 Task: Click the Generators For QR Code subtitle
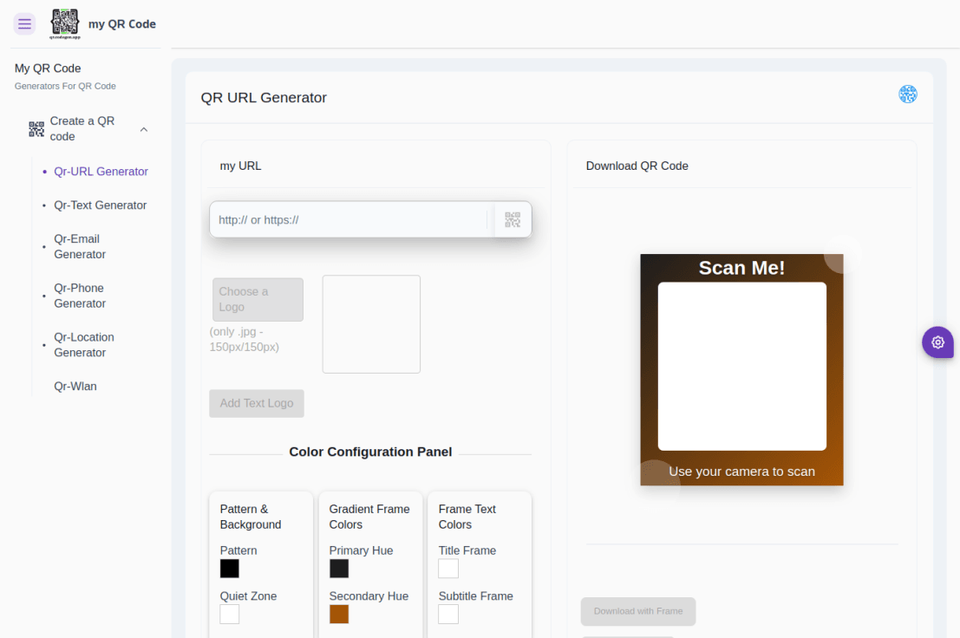coord(66,86)
